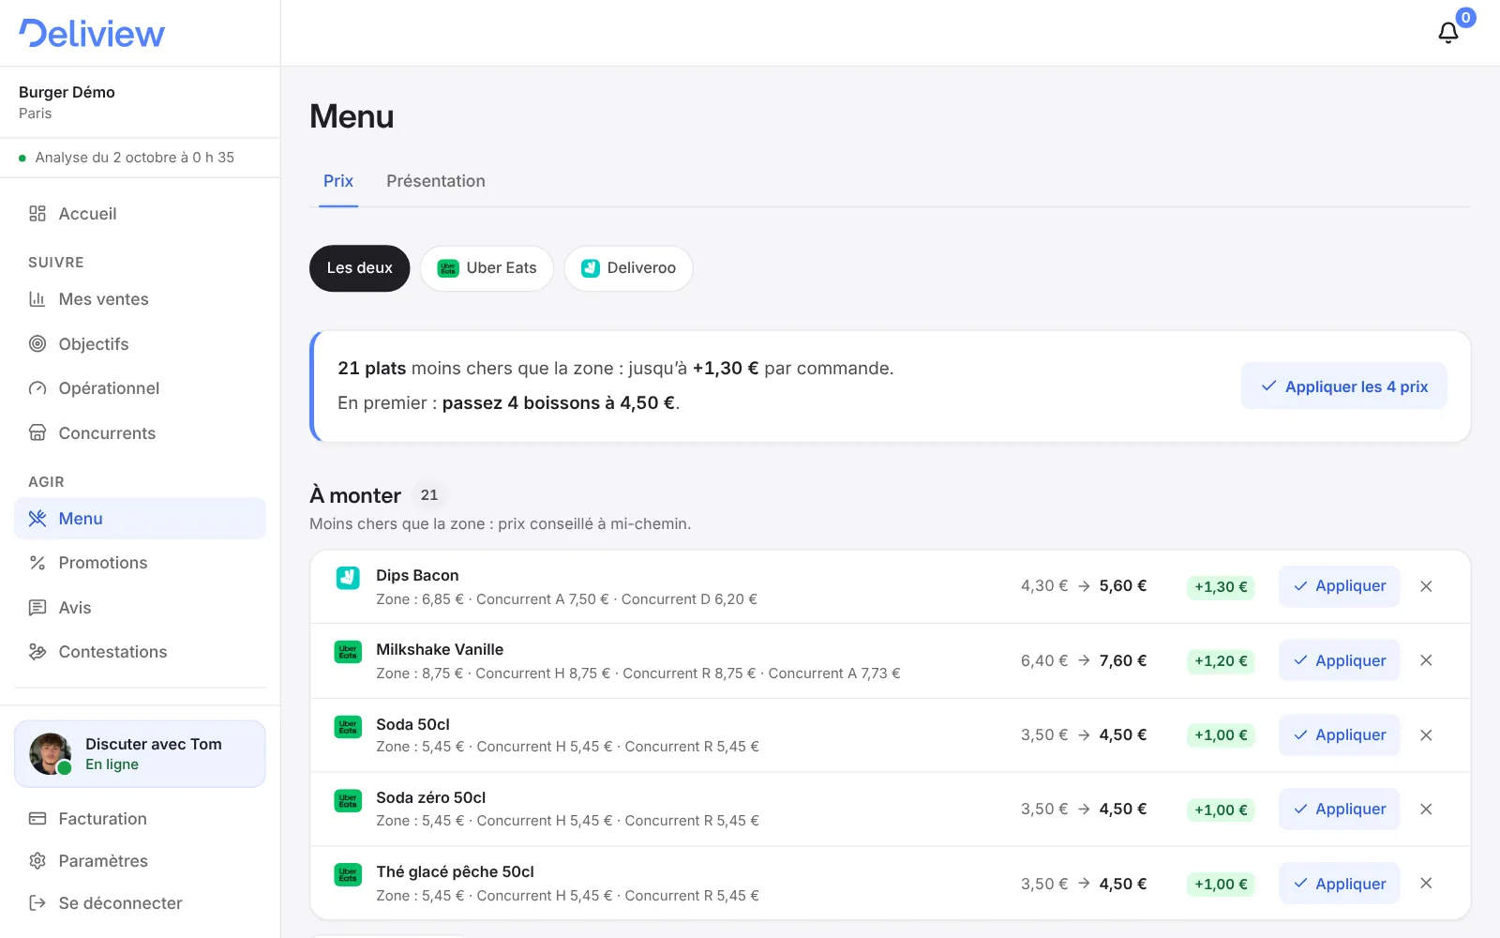Click the Accueil dashboard icon
The width and height of the screenshot is (1500, 938).
point(37,214)
